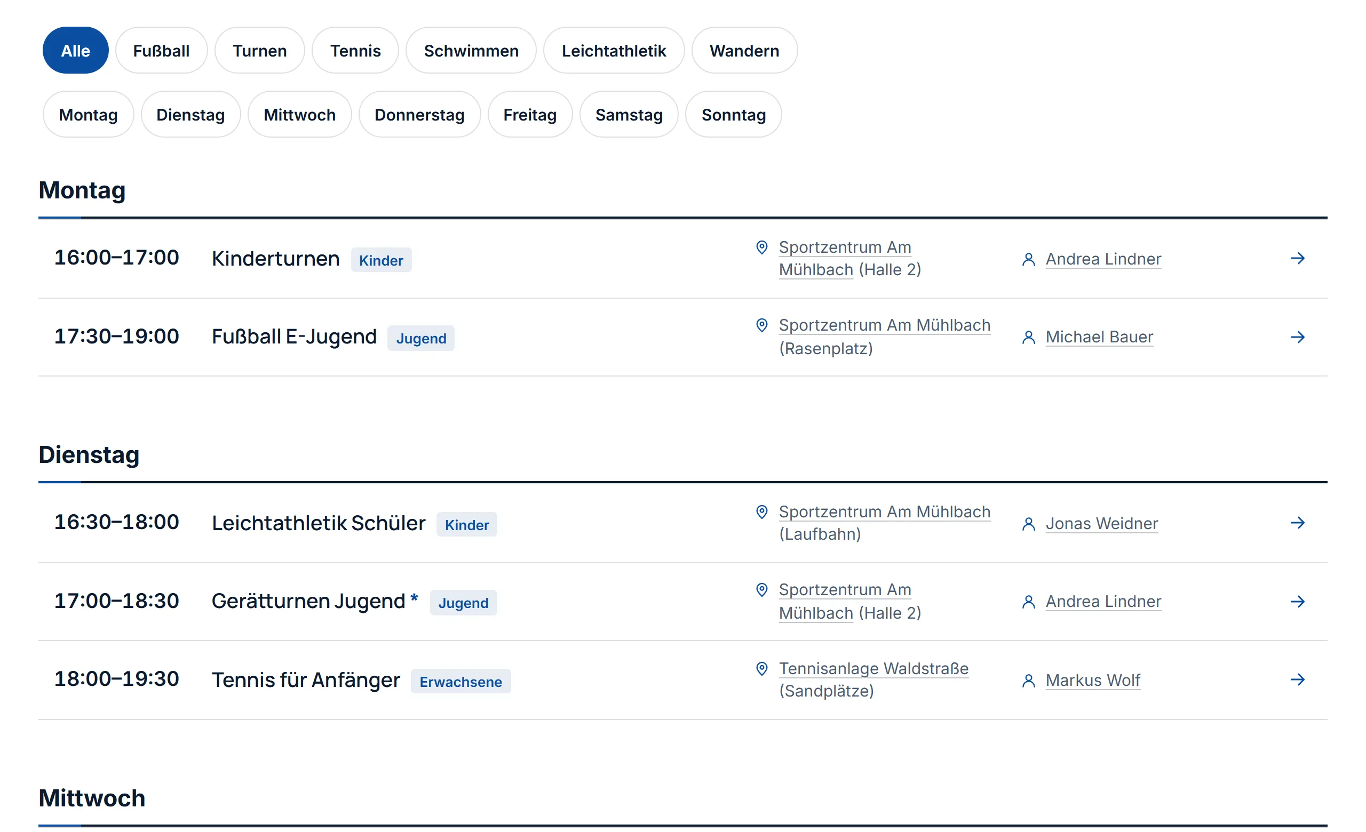This screenshot has width=1366, height=832.
Task: Click the Erwachsene tag beside Tennis für Anfänger
Action: [x=460, y=681]
